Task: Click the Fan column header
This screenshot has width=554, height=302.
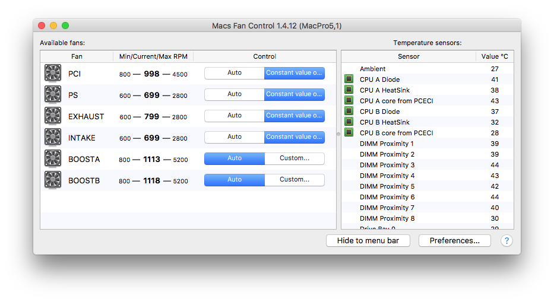Action: click(x=77, y=56)
